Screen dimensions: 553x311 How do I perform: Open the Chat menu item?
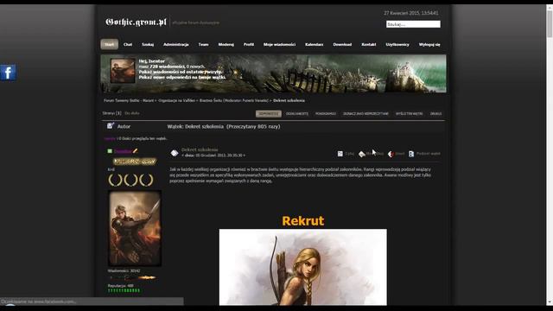(128, 44)
